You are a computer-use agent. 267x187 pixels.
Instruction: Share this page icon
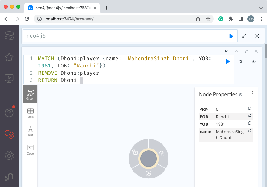(x=198, y=19)
